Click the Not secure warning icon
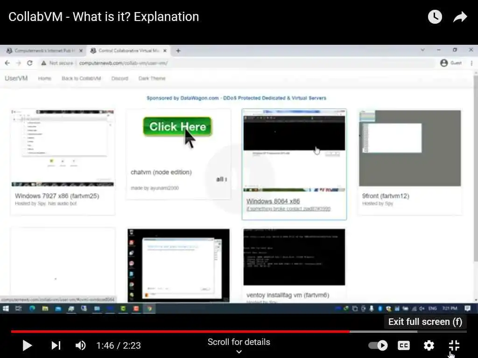Viewport: 478px width, 358px height. click(43, 63)
